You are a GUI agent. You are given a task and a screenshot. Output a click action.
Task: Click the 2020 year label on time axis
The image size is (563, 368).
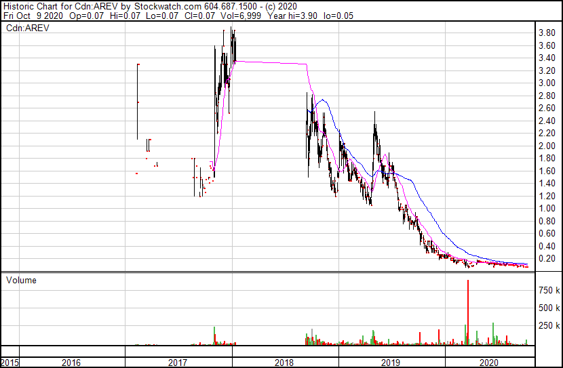[488, 363]
